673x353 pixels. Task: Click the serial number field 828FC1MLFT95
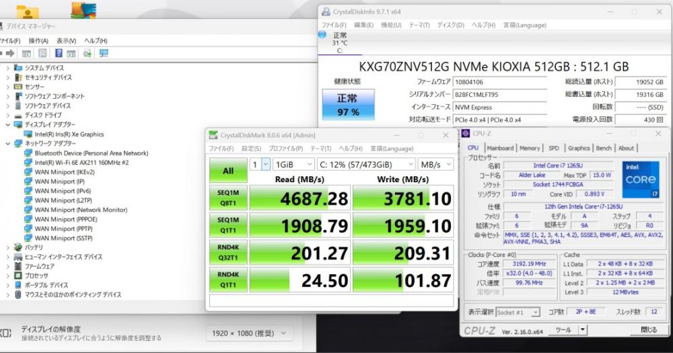point(500,94)
